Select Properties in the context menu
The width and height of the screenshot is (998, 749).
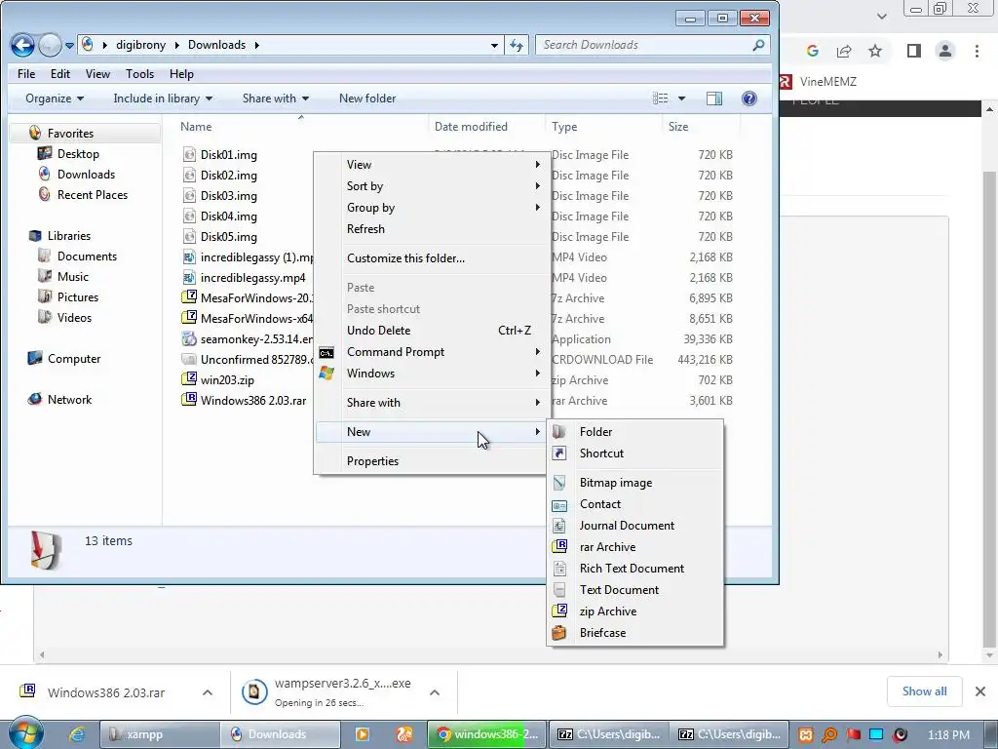pos(431,461)
